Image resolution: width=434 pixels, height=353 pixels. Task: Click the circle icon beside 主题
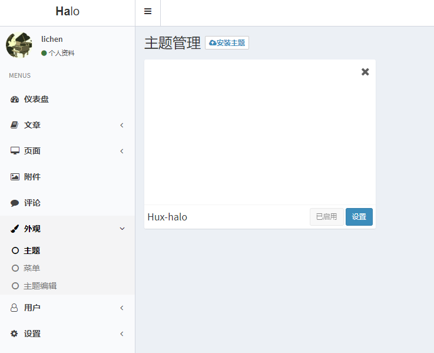15,250
